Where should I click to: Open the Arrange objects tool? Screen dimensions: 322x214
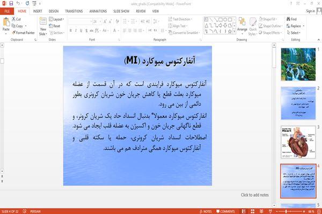242,26
